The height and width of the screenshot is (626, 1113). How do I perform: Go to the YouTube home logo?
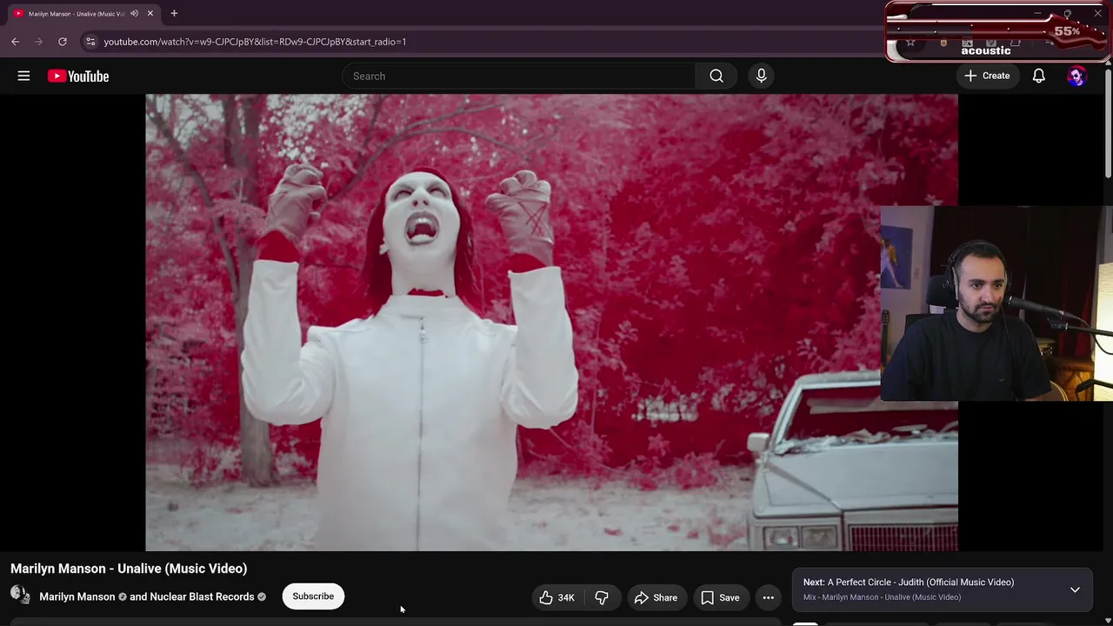coord(78,77)
